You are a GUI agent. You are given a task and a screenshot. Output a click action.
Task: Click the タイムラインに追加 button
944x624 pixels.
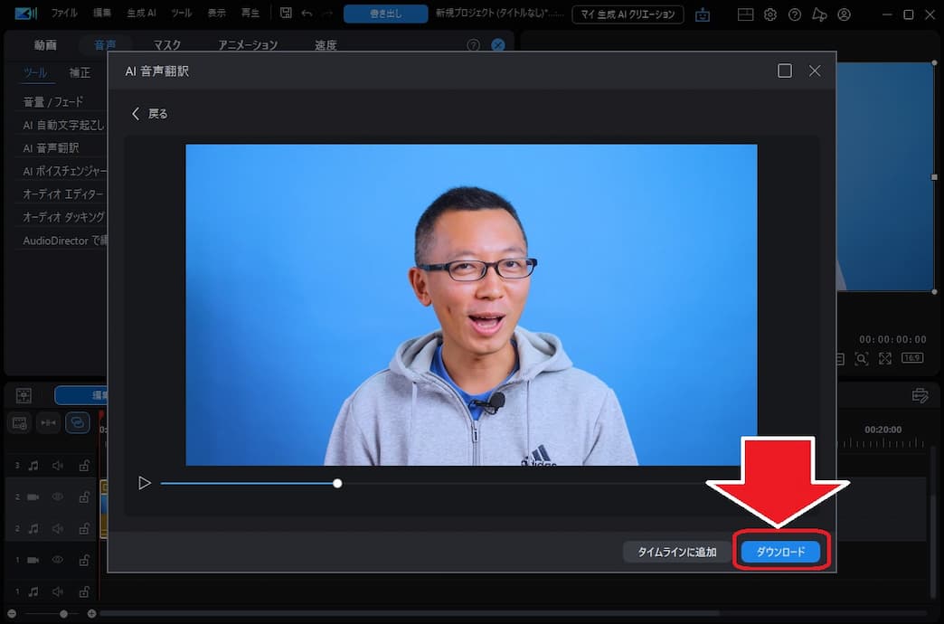[676, 550]
